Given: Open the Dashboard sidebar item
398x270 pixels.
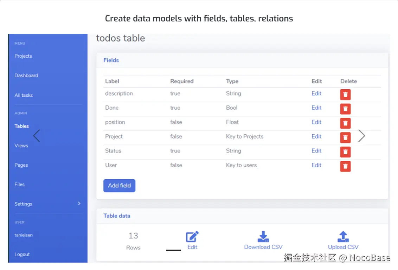Looking at the screenshot, I should [26, 76].
